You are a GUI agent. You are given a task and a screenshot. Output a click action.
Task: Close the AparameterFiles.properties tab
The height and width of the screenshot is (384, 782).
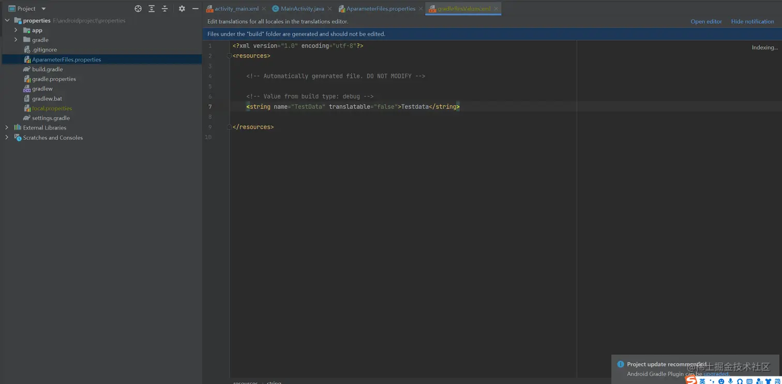(x=420, y=9)
